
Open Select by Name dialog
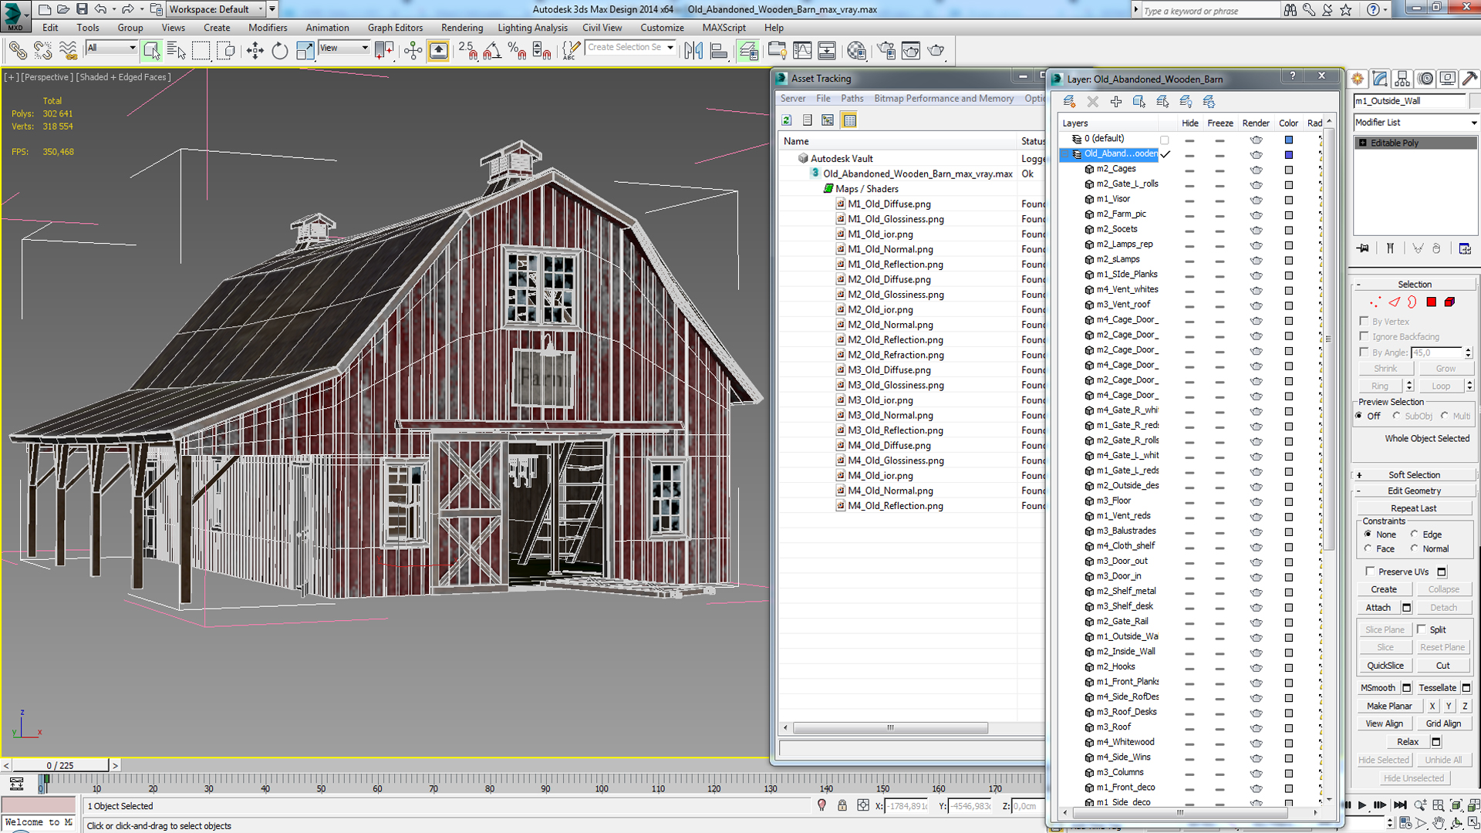[x=176, y=51]
